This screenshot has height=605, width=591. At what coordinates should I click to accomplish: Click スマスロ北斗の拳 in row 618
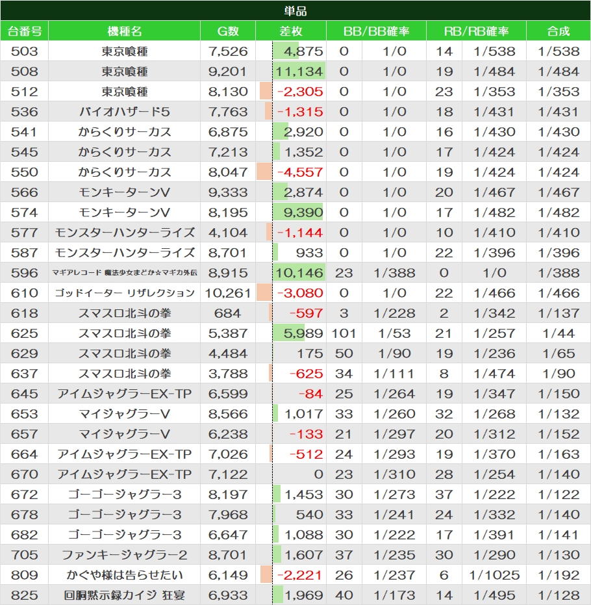coord(125,313)
